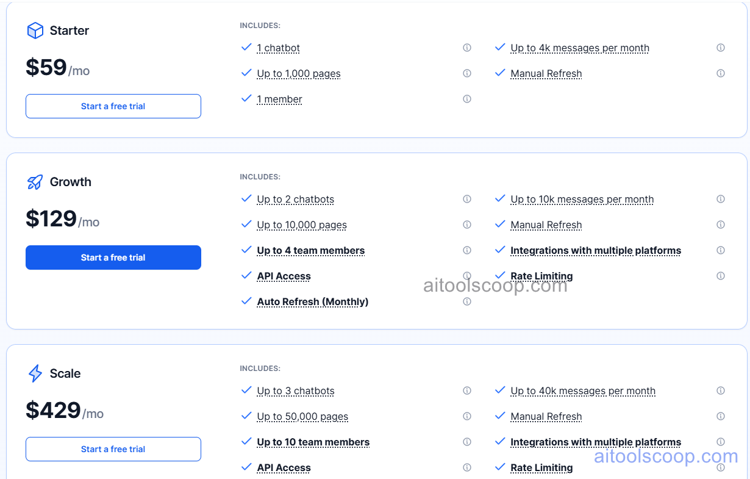Click the Growth plan rocket icon
This screenshot has width=750, height=479.
click(35, 182)
